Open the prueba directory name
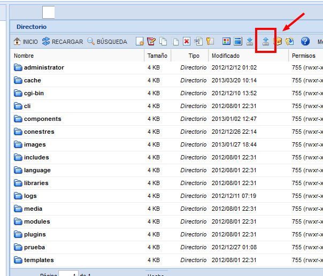This screenshot has height=276, width=323. tap(34, 247)
